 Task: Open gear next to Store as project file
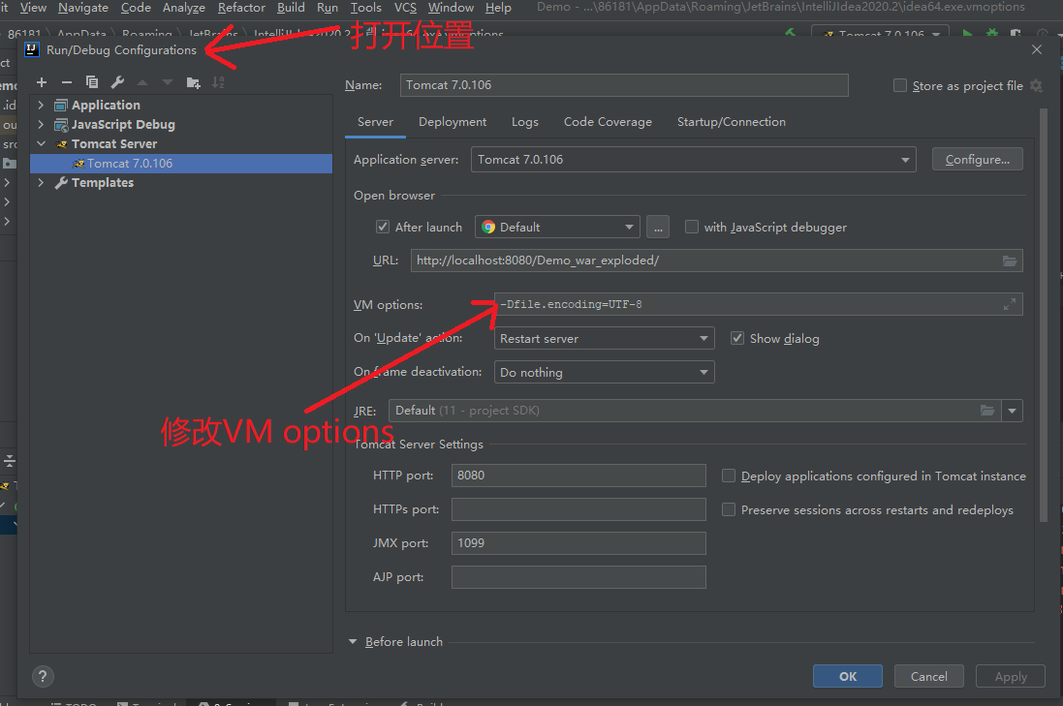point(1036,85)
